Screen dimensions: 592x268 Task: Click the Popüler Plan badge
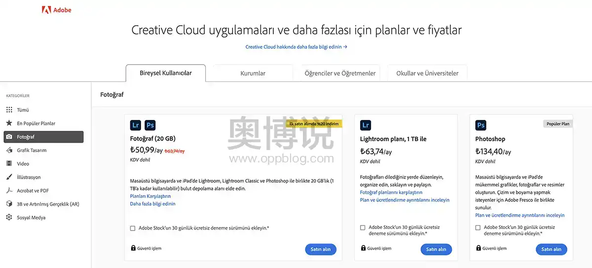click(558, 124)
